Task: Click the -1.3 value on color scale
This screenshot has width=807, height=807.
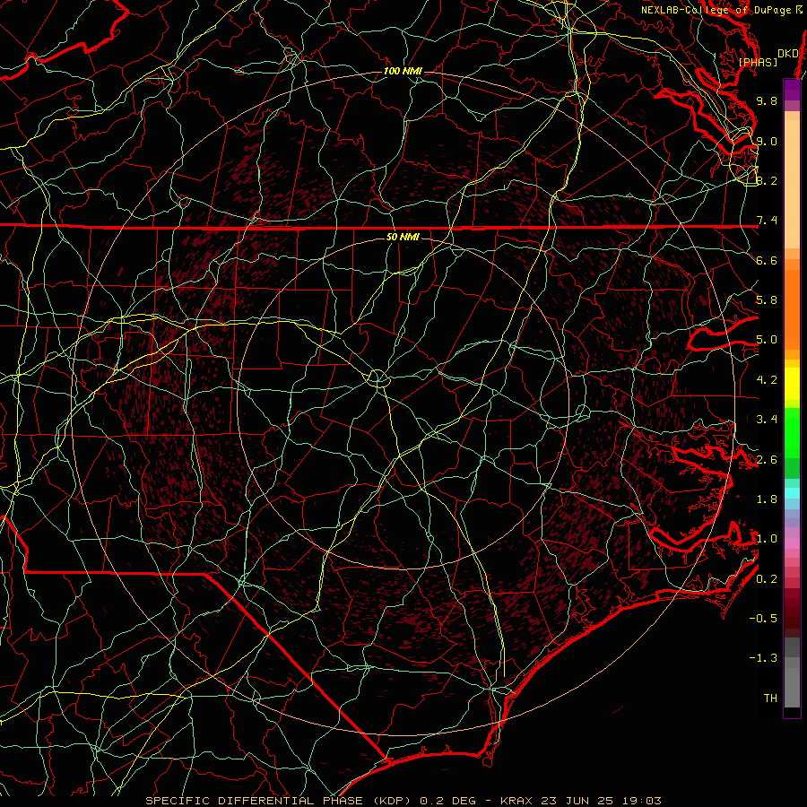Action: [763, 658]
